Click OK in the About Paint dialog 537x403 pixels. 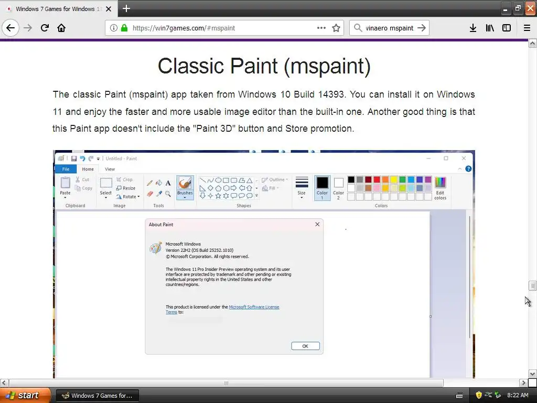click(x=305, y=346)
